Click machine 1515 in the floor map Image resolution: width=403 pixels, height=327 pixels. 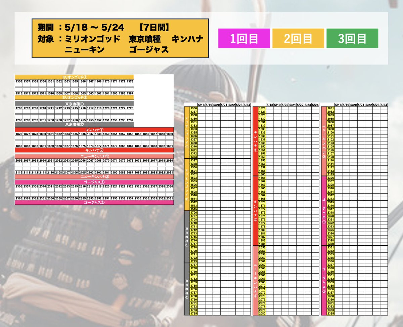(19, 93)
